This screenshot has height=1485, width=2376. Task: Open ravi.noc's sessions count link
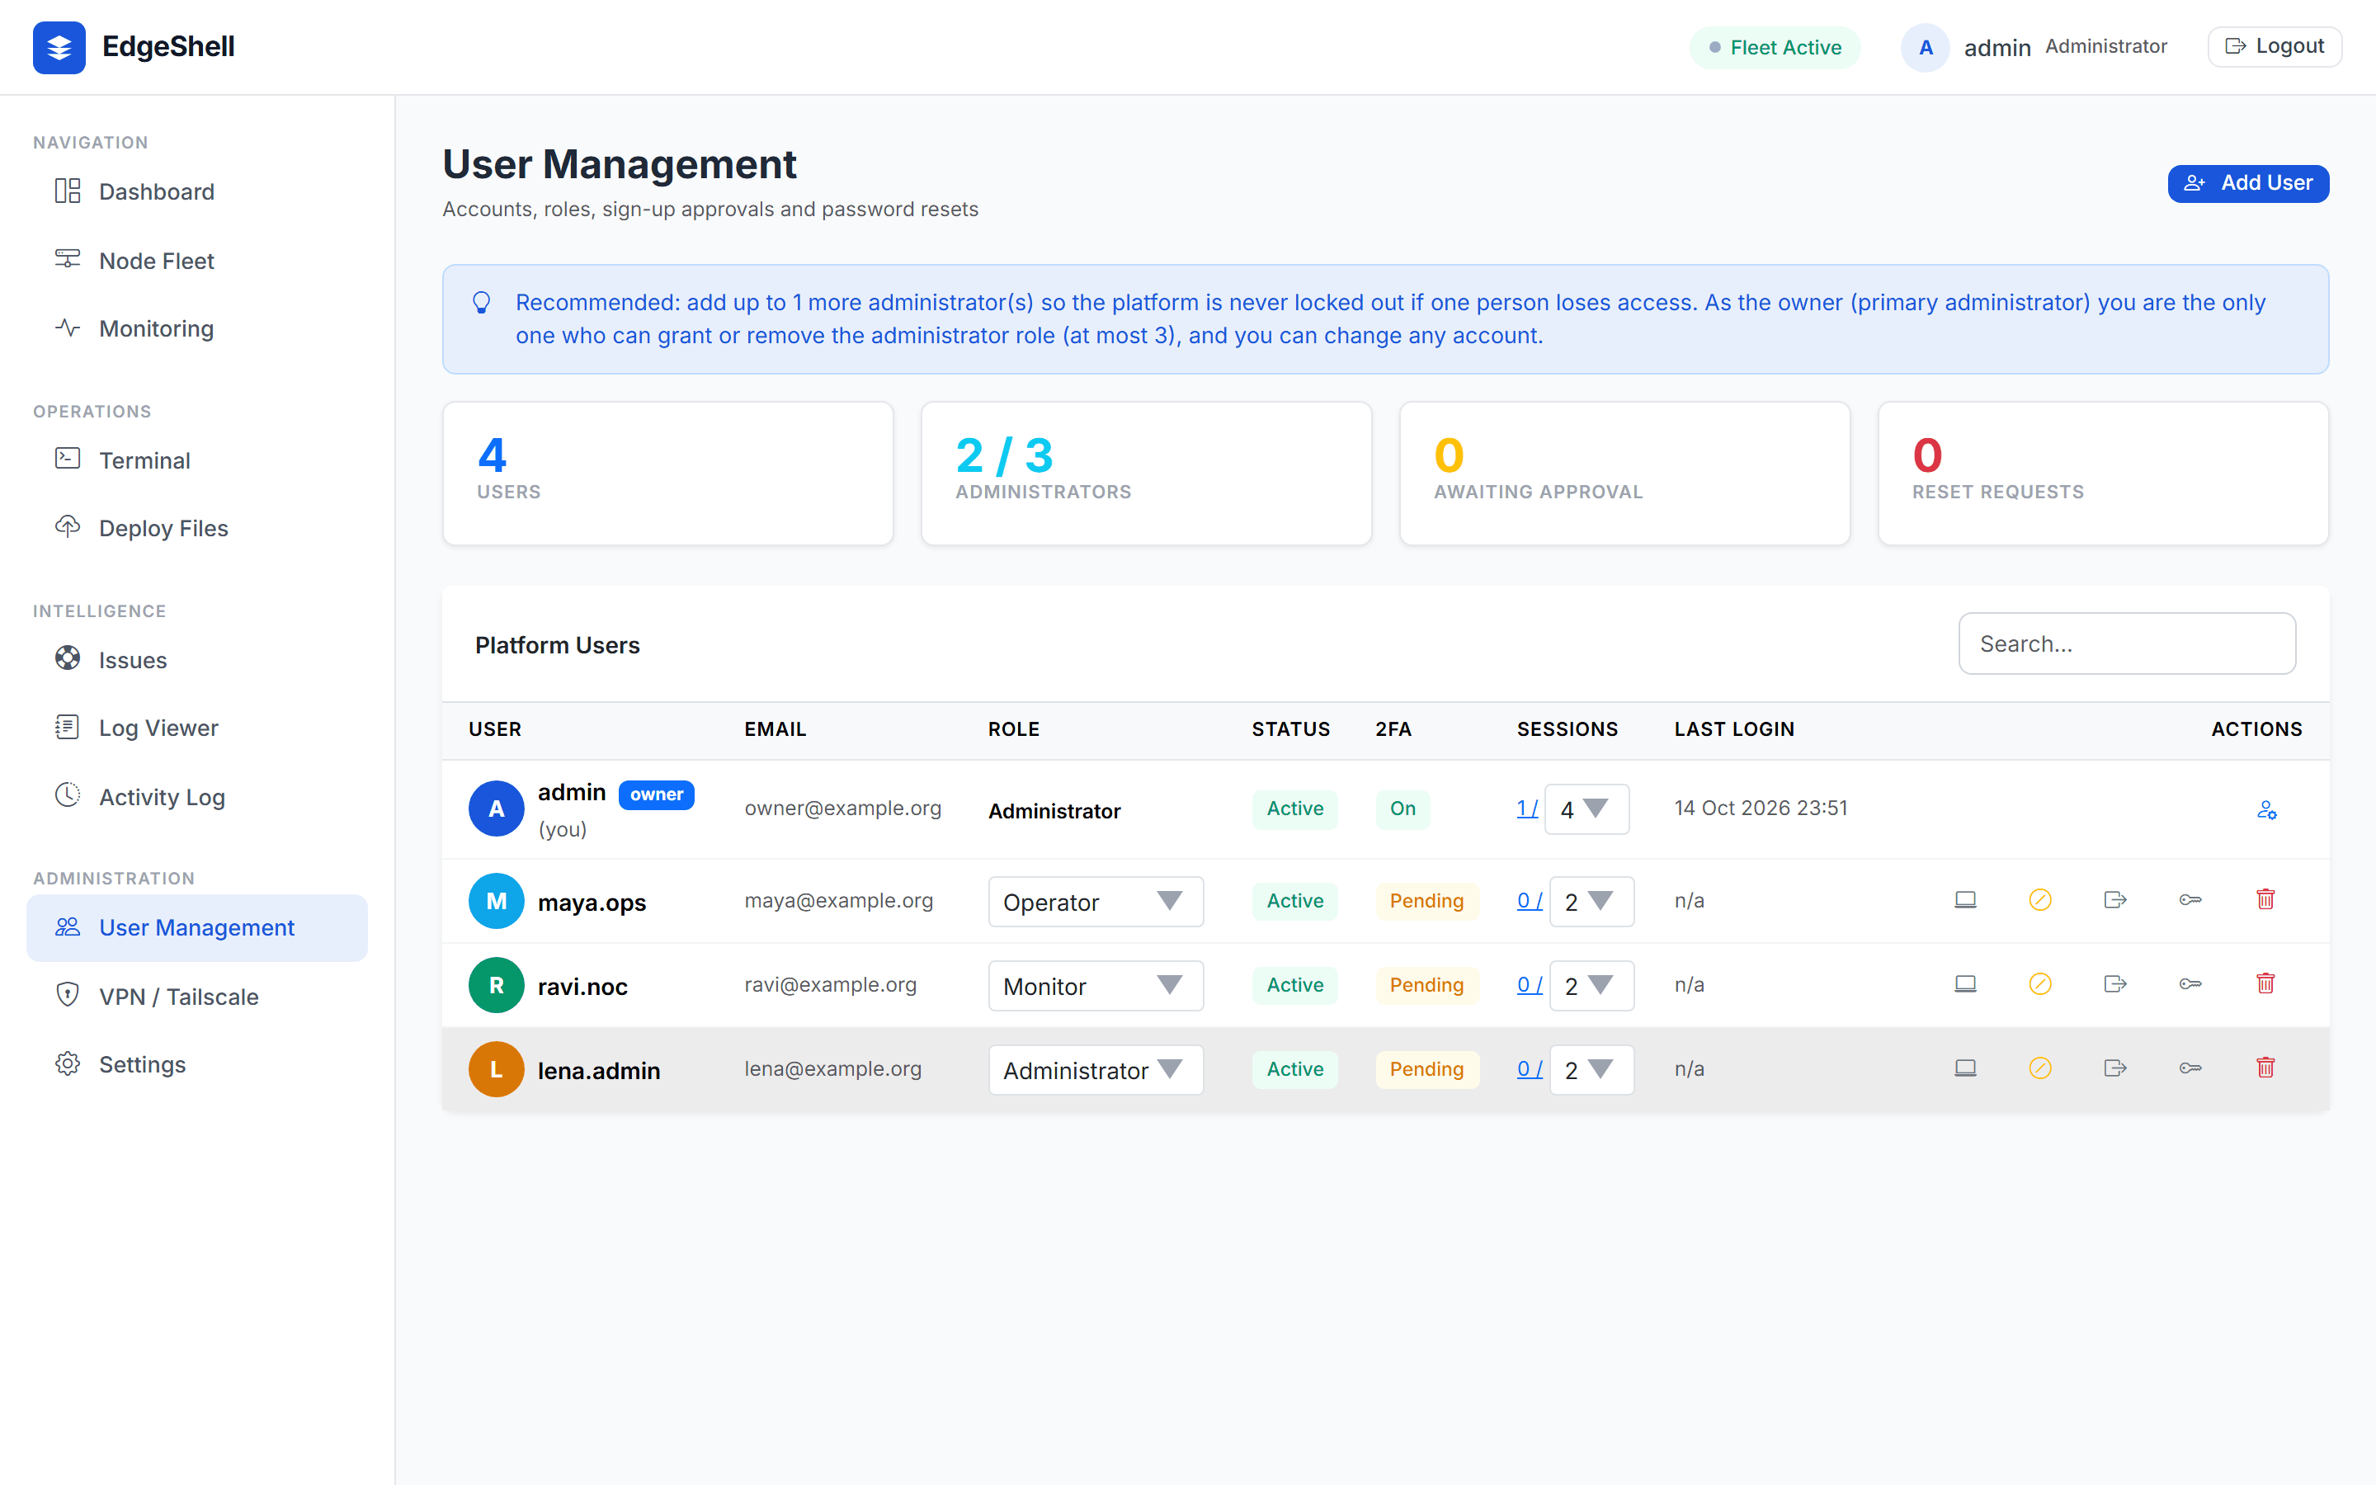(x=1530, y=985)
